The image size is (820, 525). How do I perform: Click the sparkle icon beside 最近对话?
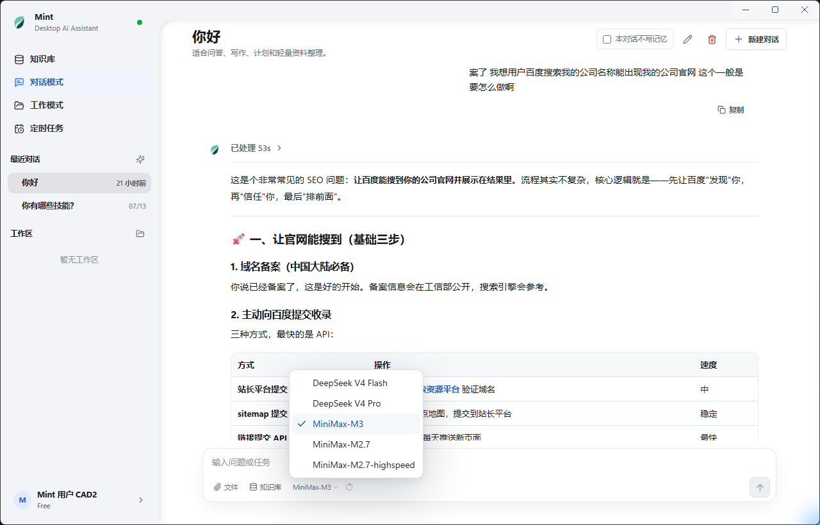(140, 159)
